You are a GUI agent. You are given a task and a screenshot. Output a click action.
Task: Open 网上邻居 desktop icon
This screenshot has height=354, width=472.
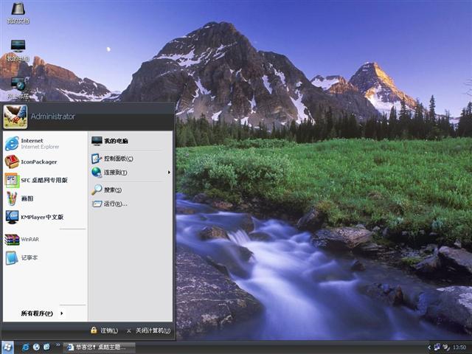[18, 86]
